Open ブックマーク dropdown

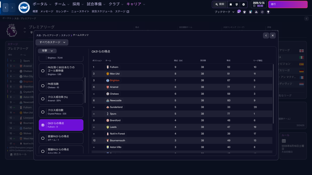pos(225,12)
